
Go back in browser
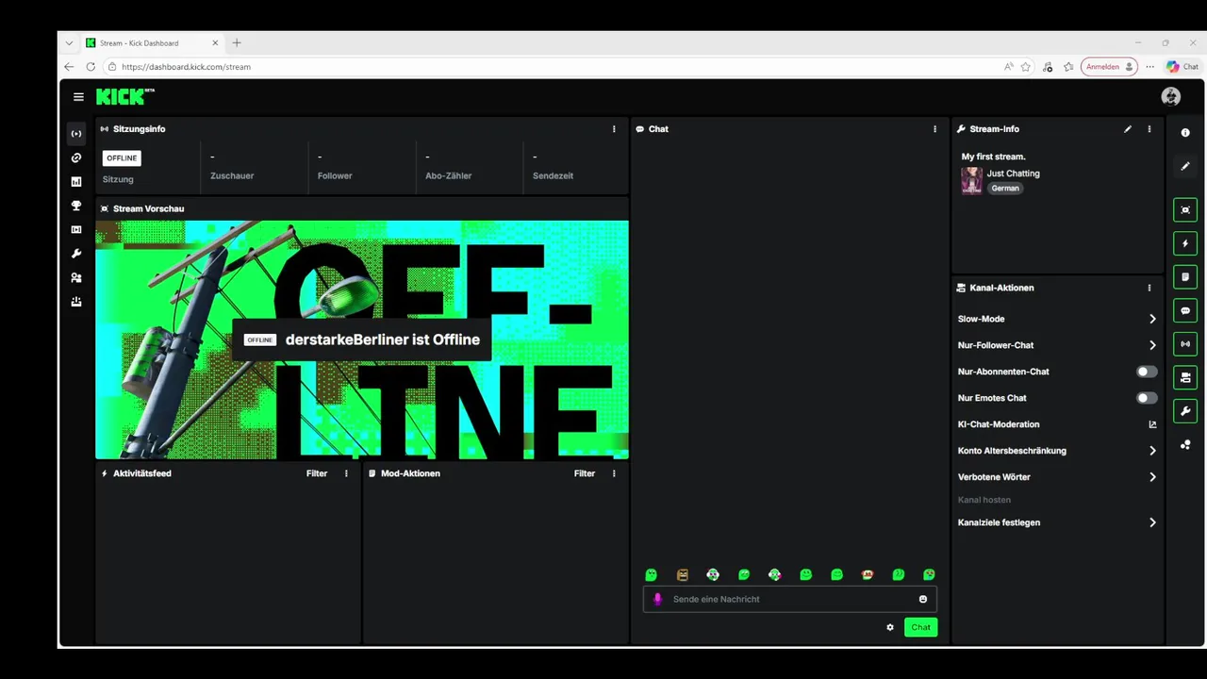tap(69, 67)
